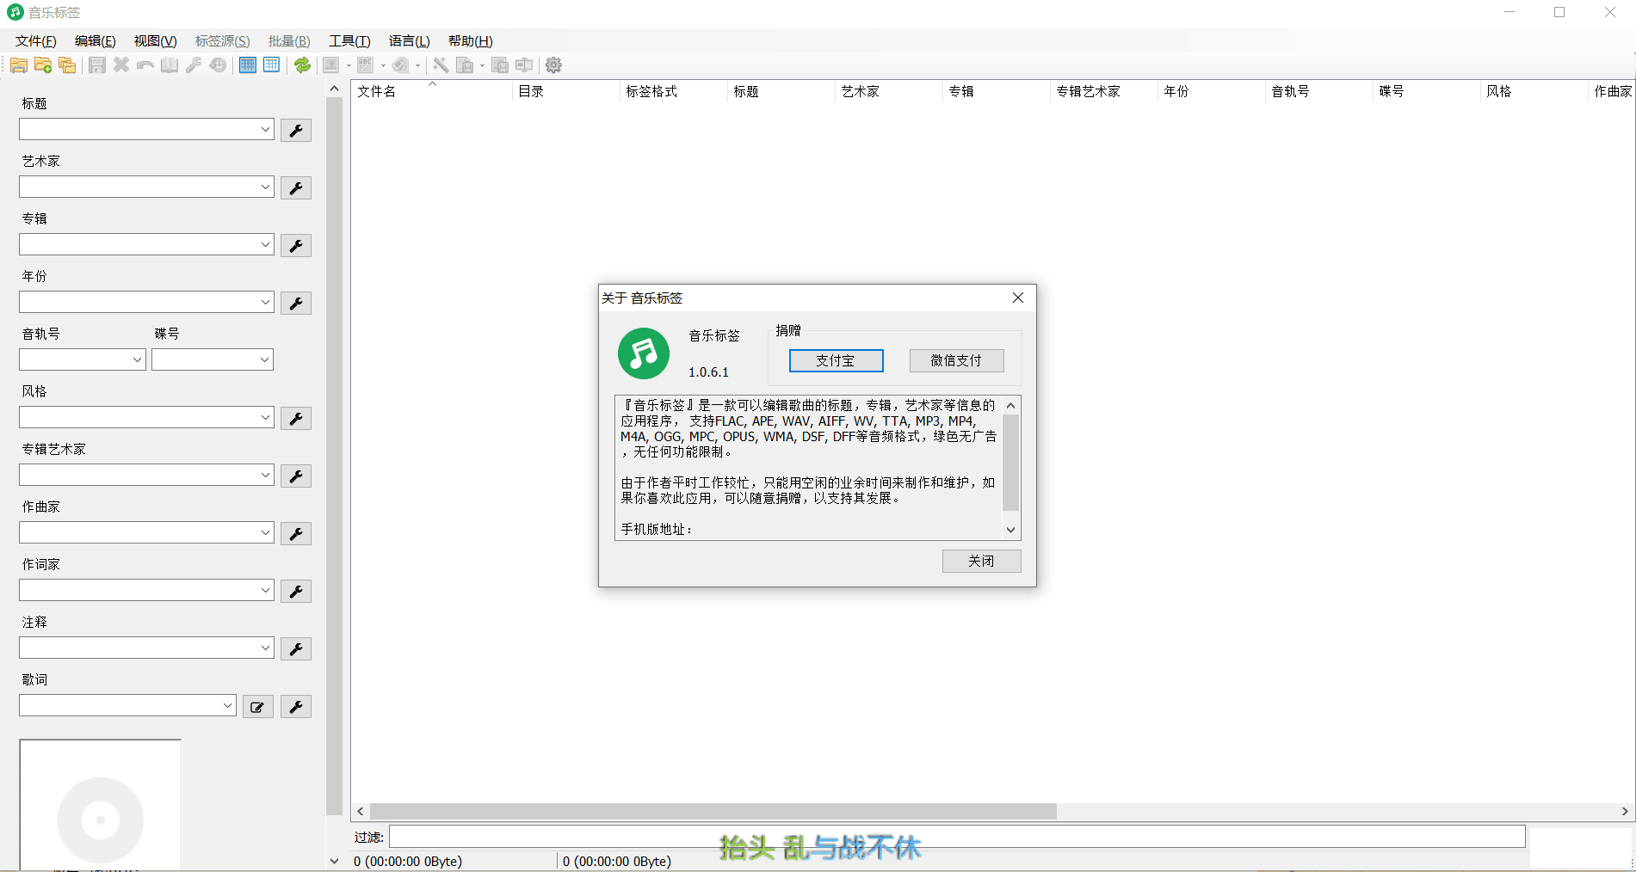1636x872 pixels.
Task: Click the album cover art placeholder
Action: (x=101, y=805)
